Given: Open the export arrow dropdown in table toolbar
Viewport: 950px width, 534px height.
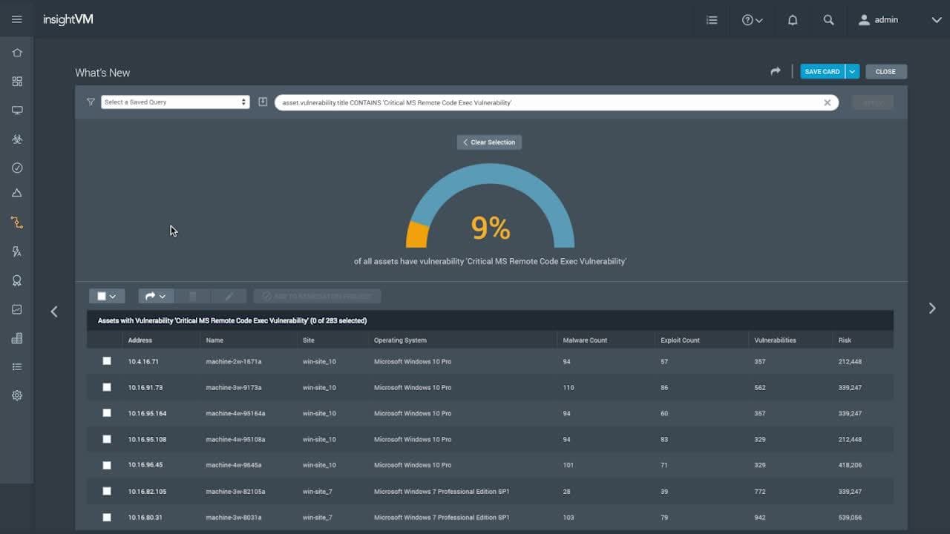Looking at the screenshot, I should pyautogui.click(x=155, y=296).
